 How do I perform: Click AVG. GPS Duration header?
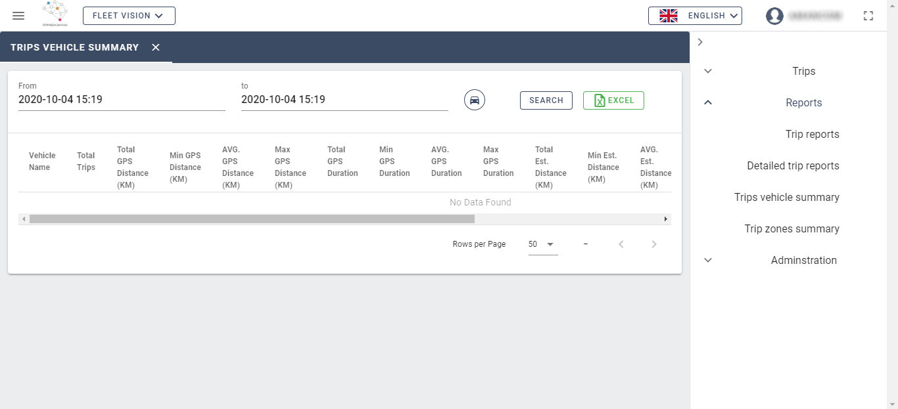tap(446, 161)
